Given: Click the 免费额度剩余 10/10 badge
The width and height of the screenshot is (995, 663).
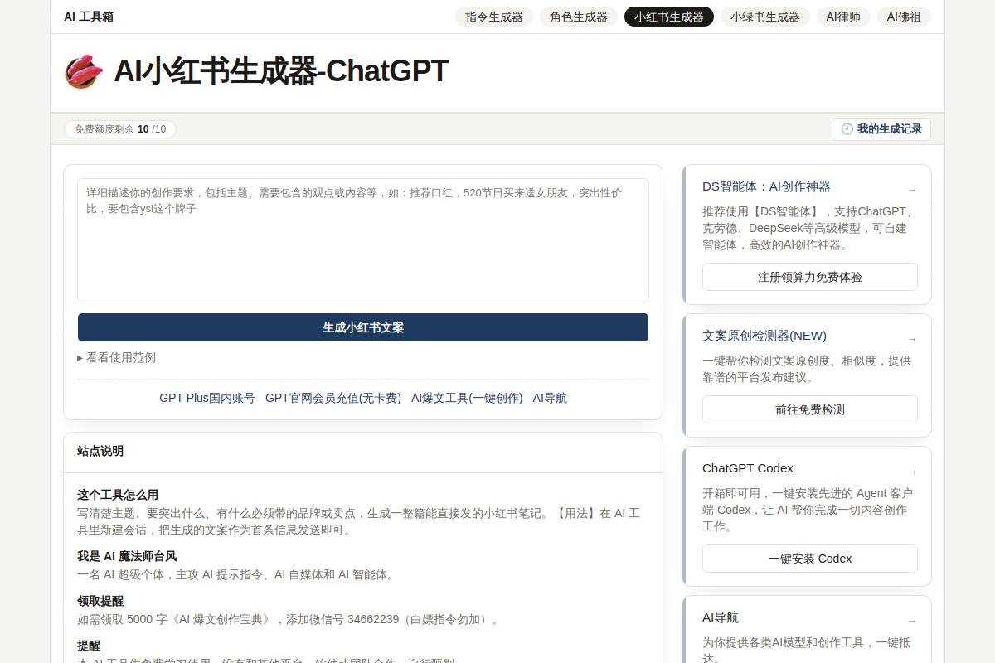Looking at the screenshot, I should pos(120,129).
